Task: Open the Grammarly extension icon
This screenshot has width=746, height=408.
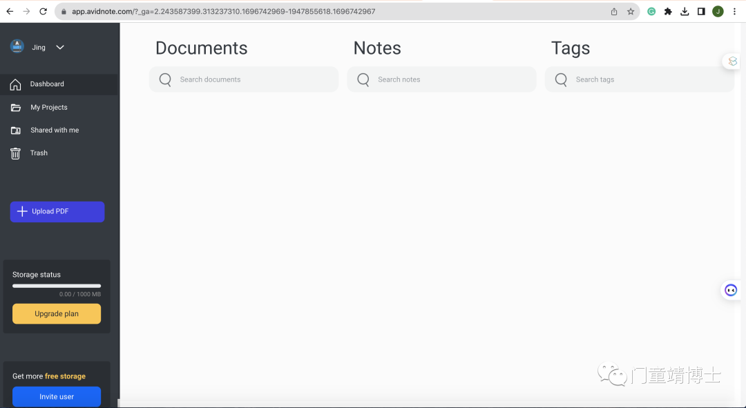Action: point(651,12)
